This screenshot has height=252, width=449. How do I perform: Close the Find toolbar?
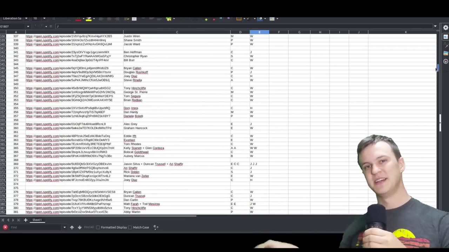[x=5, y=227]
